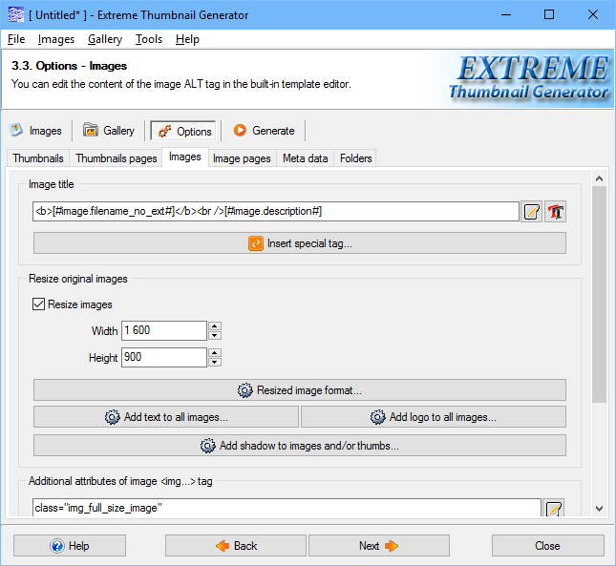Increase Height with the up spinner arrow

point(215,353)
